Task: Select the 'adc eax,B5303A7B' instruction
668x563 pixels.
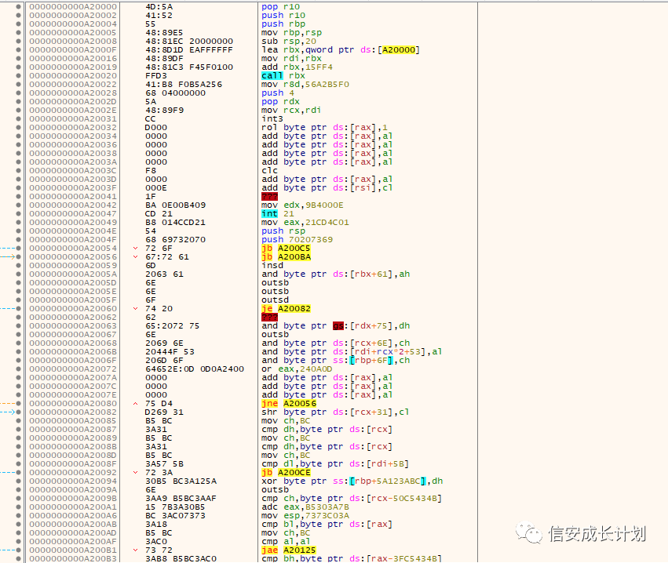Action: (x=305, y=507)
